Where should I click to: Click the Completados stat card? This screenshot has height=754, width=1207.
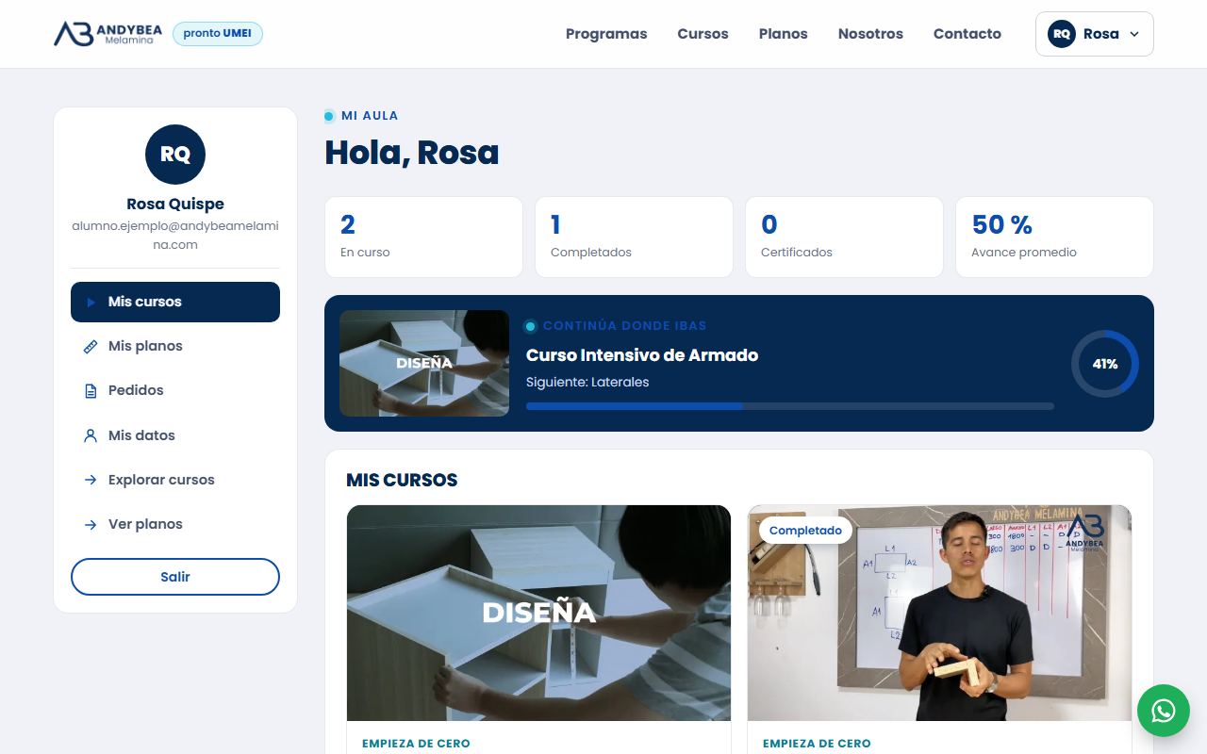(x=634, y=237)
